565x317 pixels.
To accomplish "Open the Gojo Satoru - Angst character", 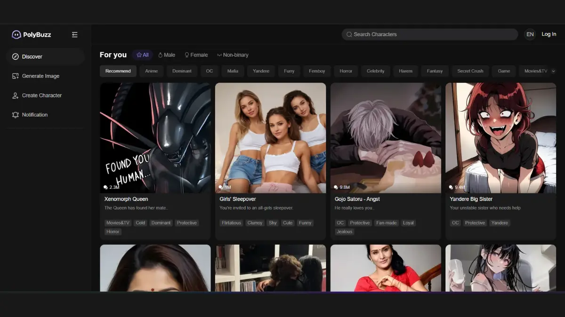I will 386,138.
